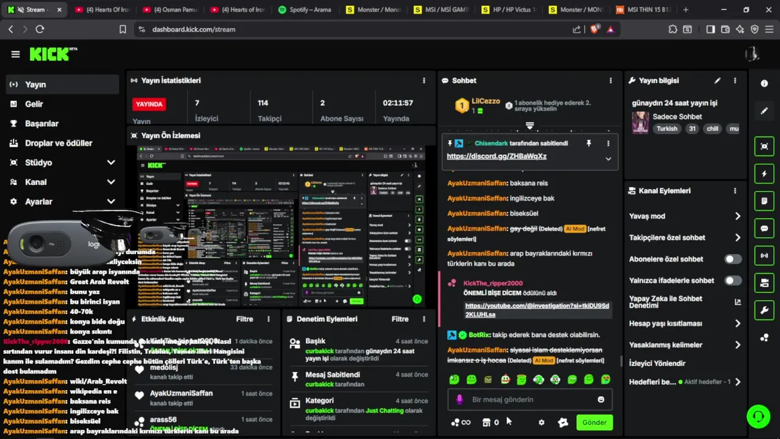Click the Gönder send button
The width and height of the screenshot is (780, 439).
click(x=594, y=423)
